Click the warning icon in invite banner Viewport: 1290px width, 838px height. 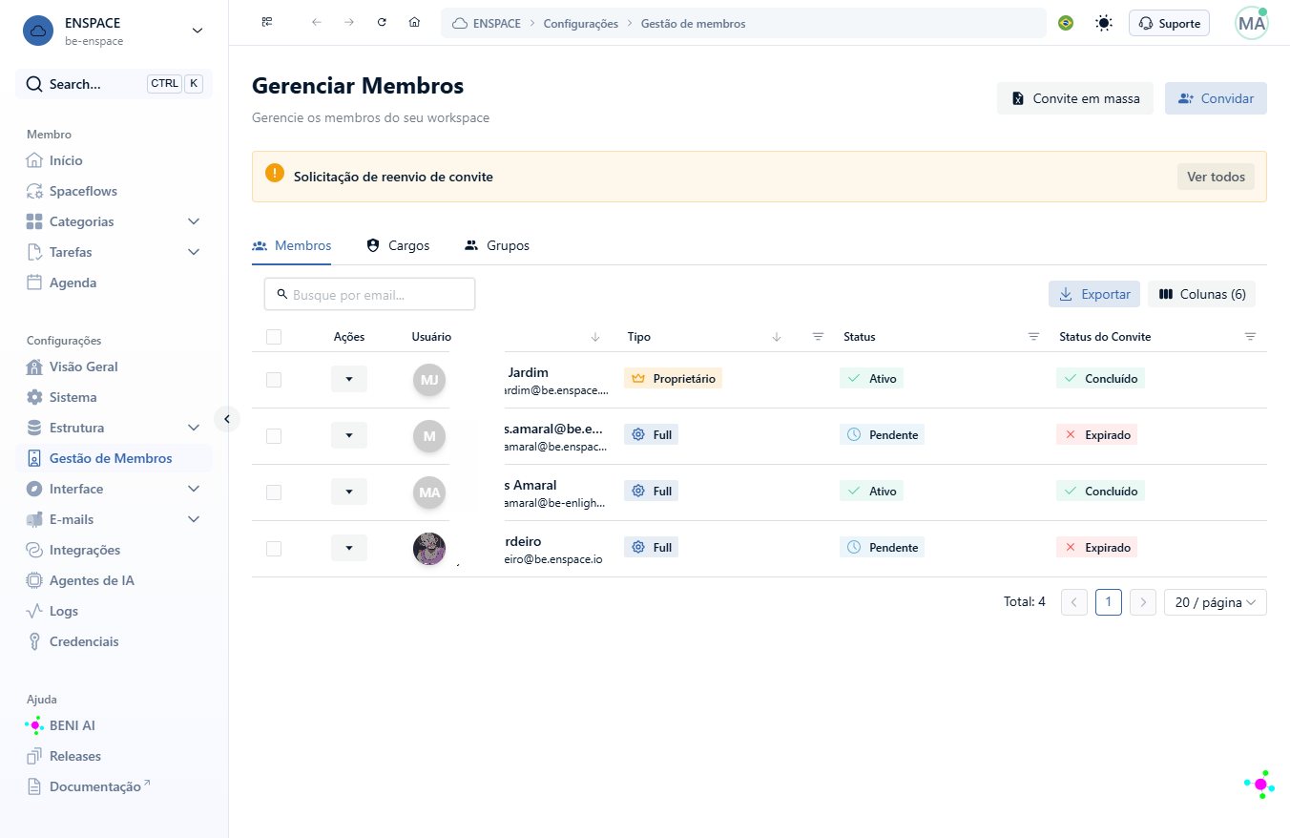pos(275,173)
